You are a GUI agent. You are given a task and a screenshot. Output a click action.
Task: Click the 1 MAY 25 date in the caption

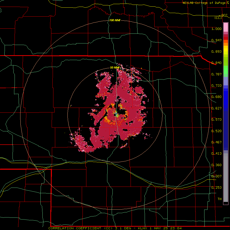pos(159,228)
